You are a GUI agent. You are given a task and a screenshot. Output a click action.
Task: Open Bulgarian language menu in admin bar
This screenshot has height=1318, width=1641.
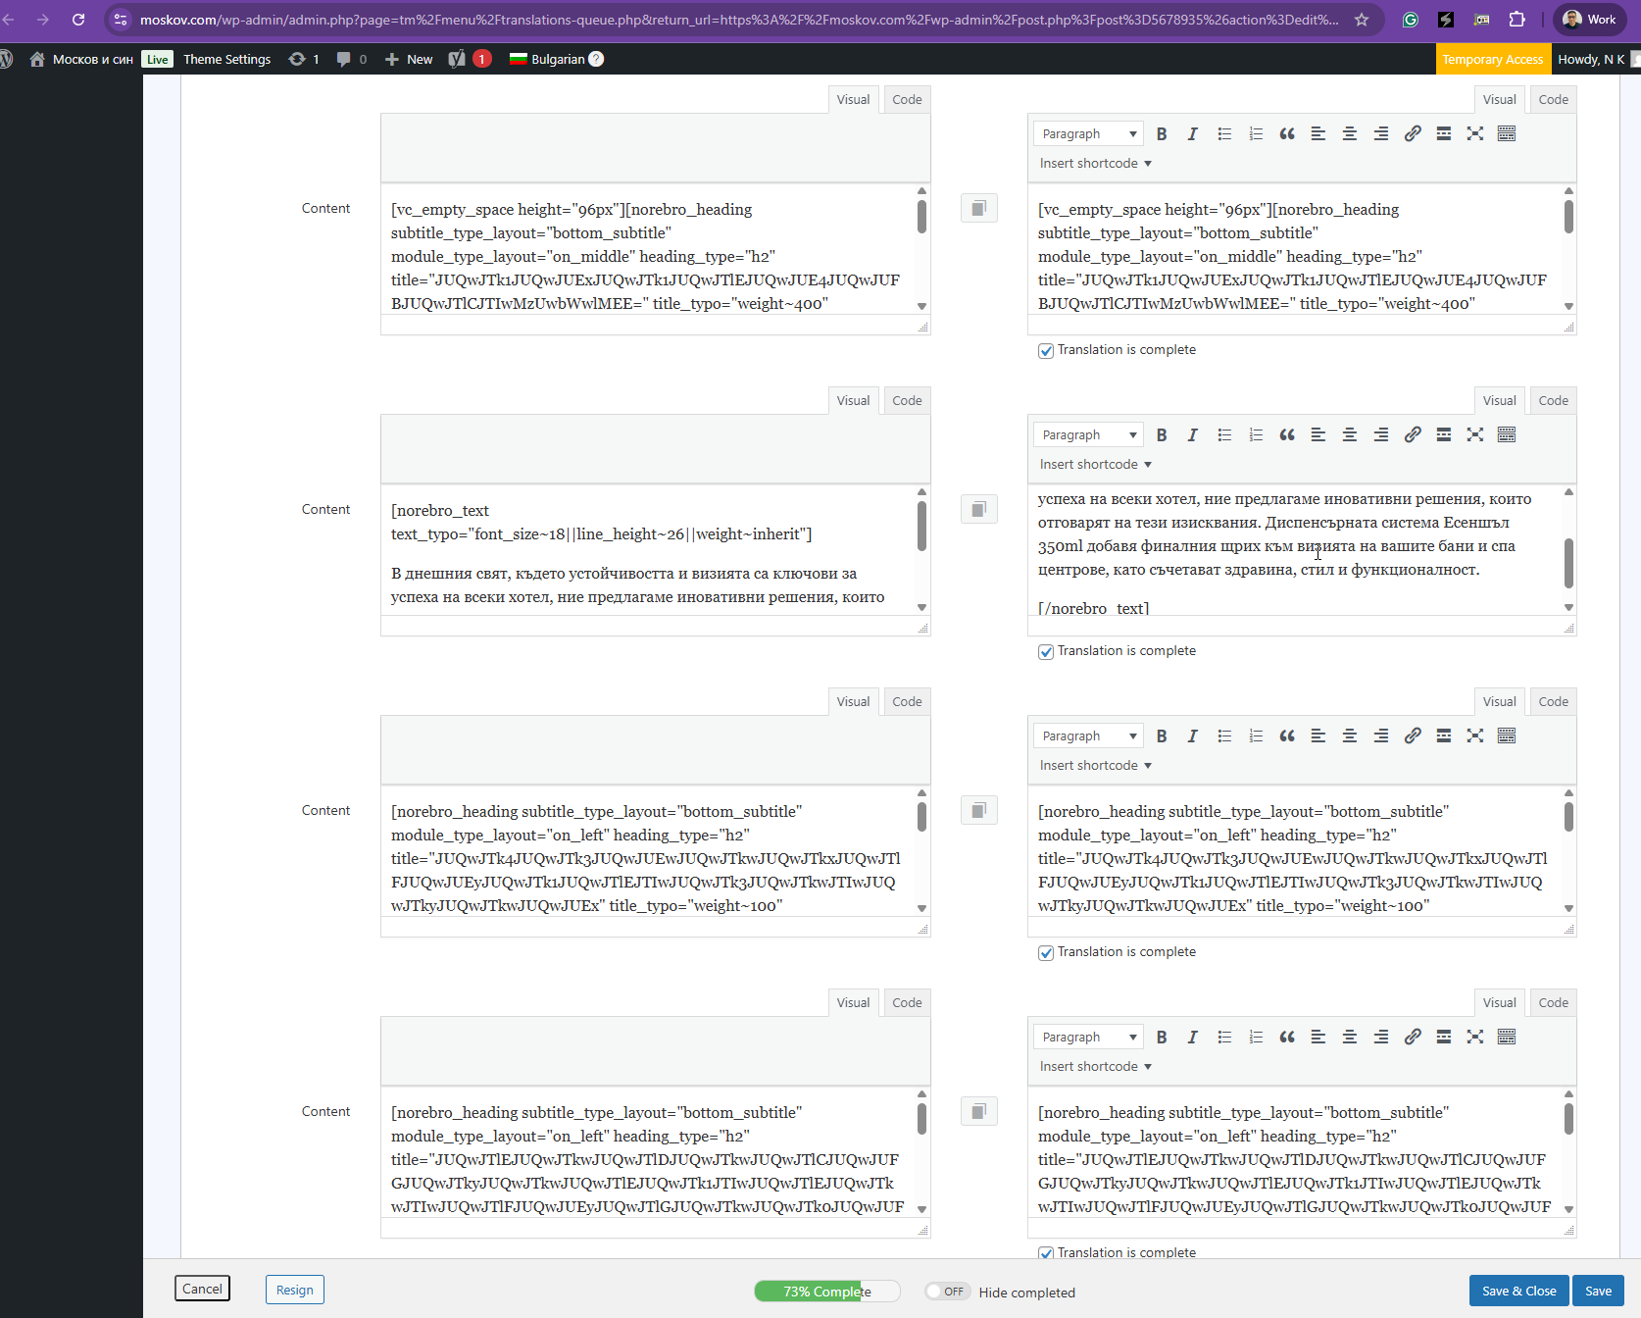[x=556, y=59]
